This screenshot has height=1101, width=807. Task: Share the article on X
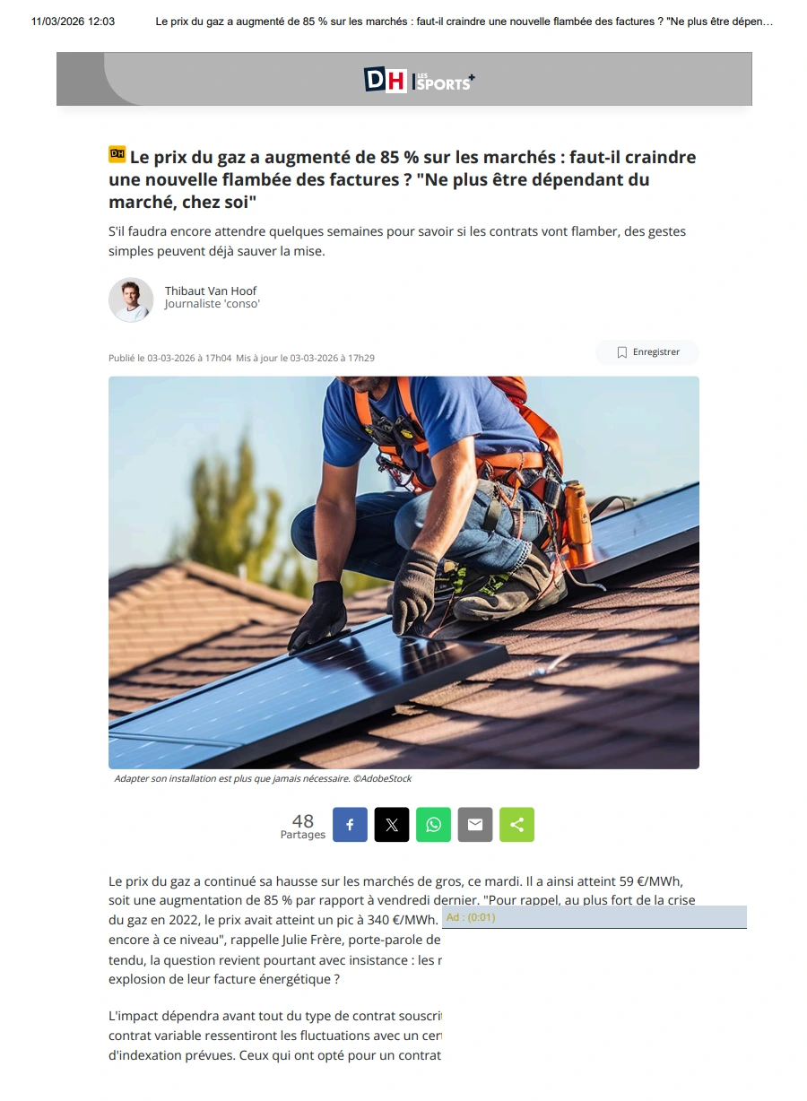(392, 825)
